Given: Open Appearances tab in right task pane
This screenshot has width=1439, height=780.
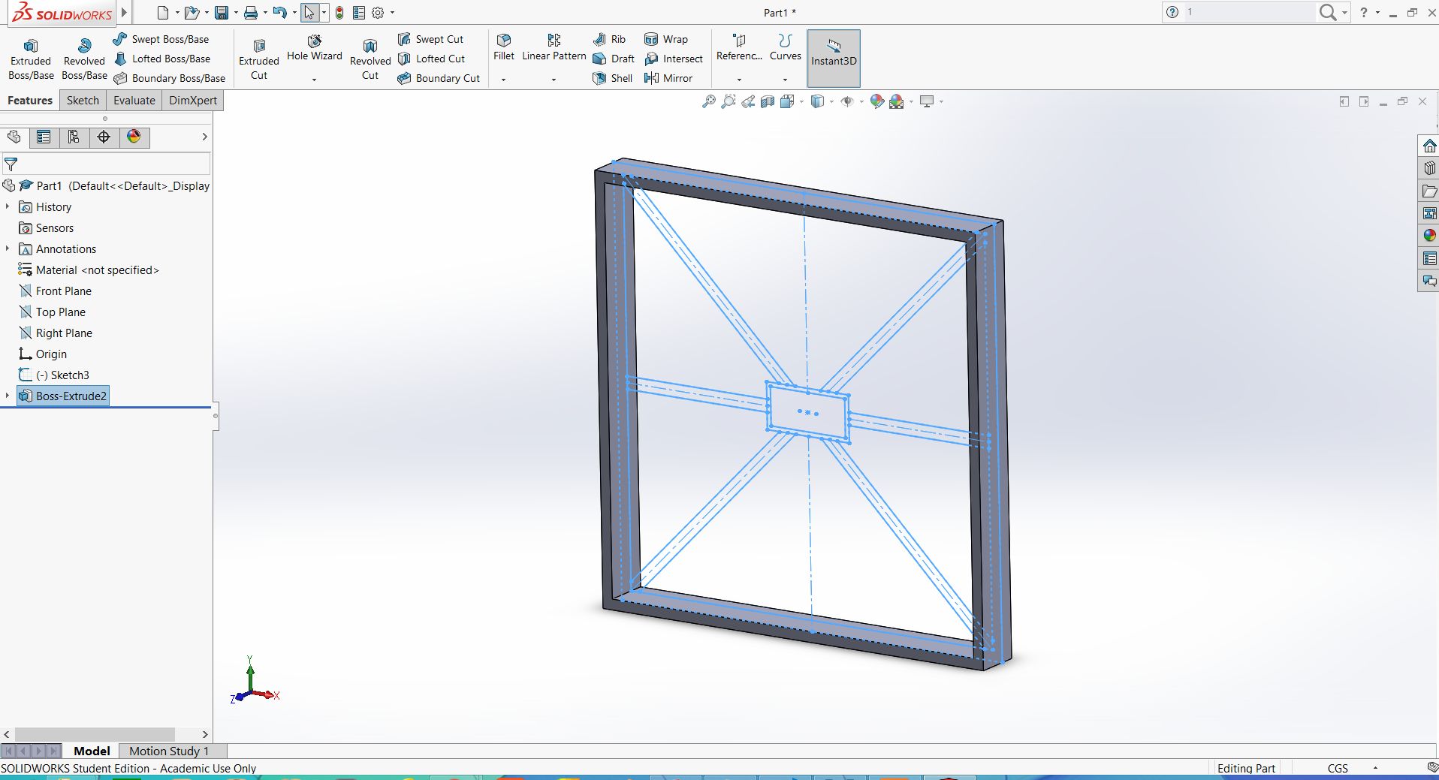Looking at the screenshot, I should (x=1428, y=236).
